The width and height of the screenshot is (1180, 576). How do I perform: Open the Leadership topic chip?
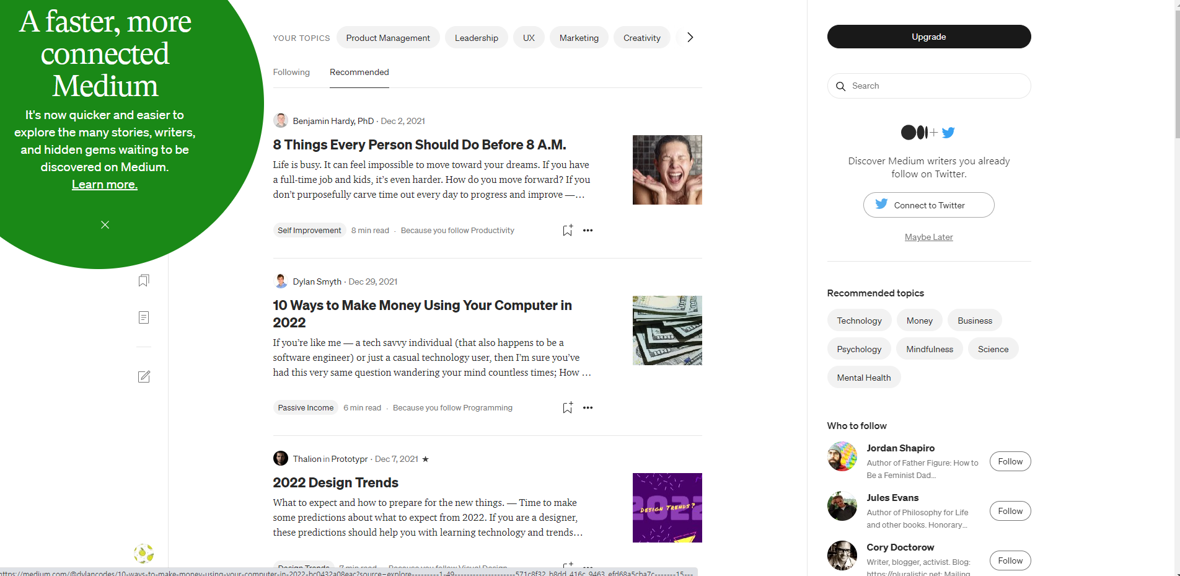tap(476, 37)
